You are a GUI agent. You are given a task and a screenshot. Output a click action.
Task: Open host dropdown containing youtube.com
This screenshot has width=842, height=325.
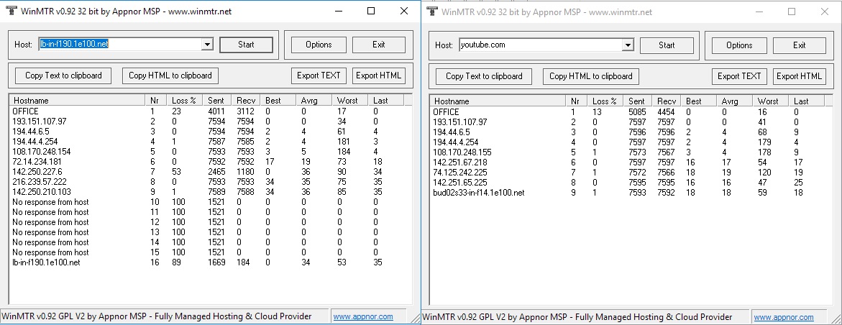click(627, 45)
